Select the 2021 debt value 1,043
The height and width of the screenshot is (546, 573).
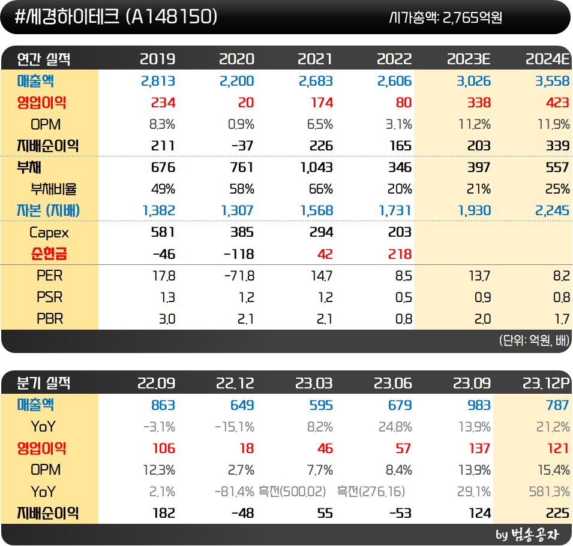point(316,168)
